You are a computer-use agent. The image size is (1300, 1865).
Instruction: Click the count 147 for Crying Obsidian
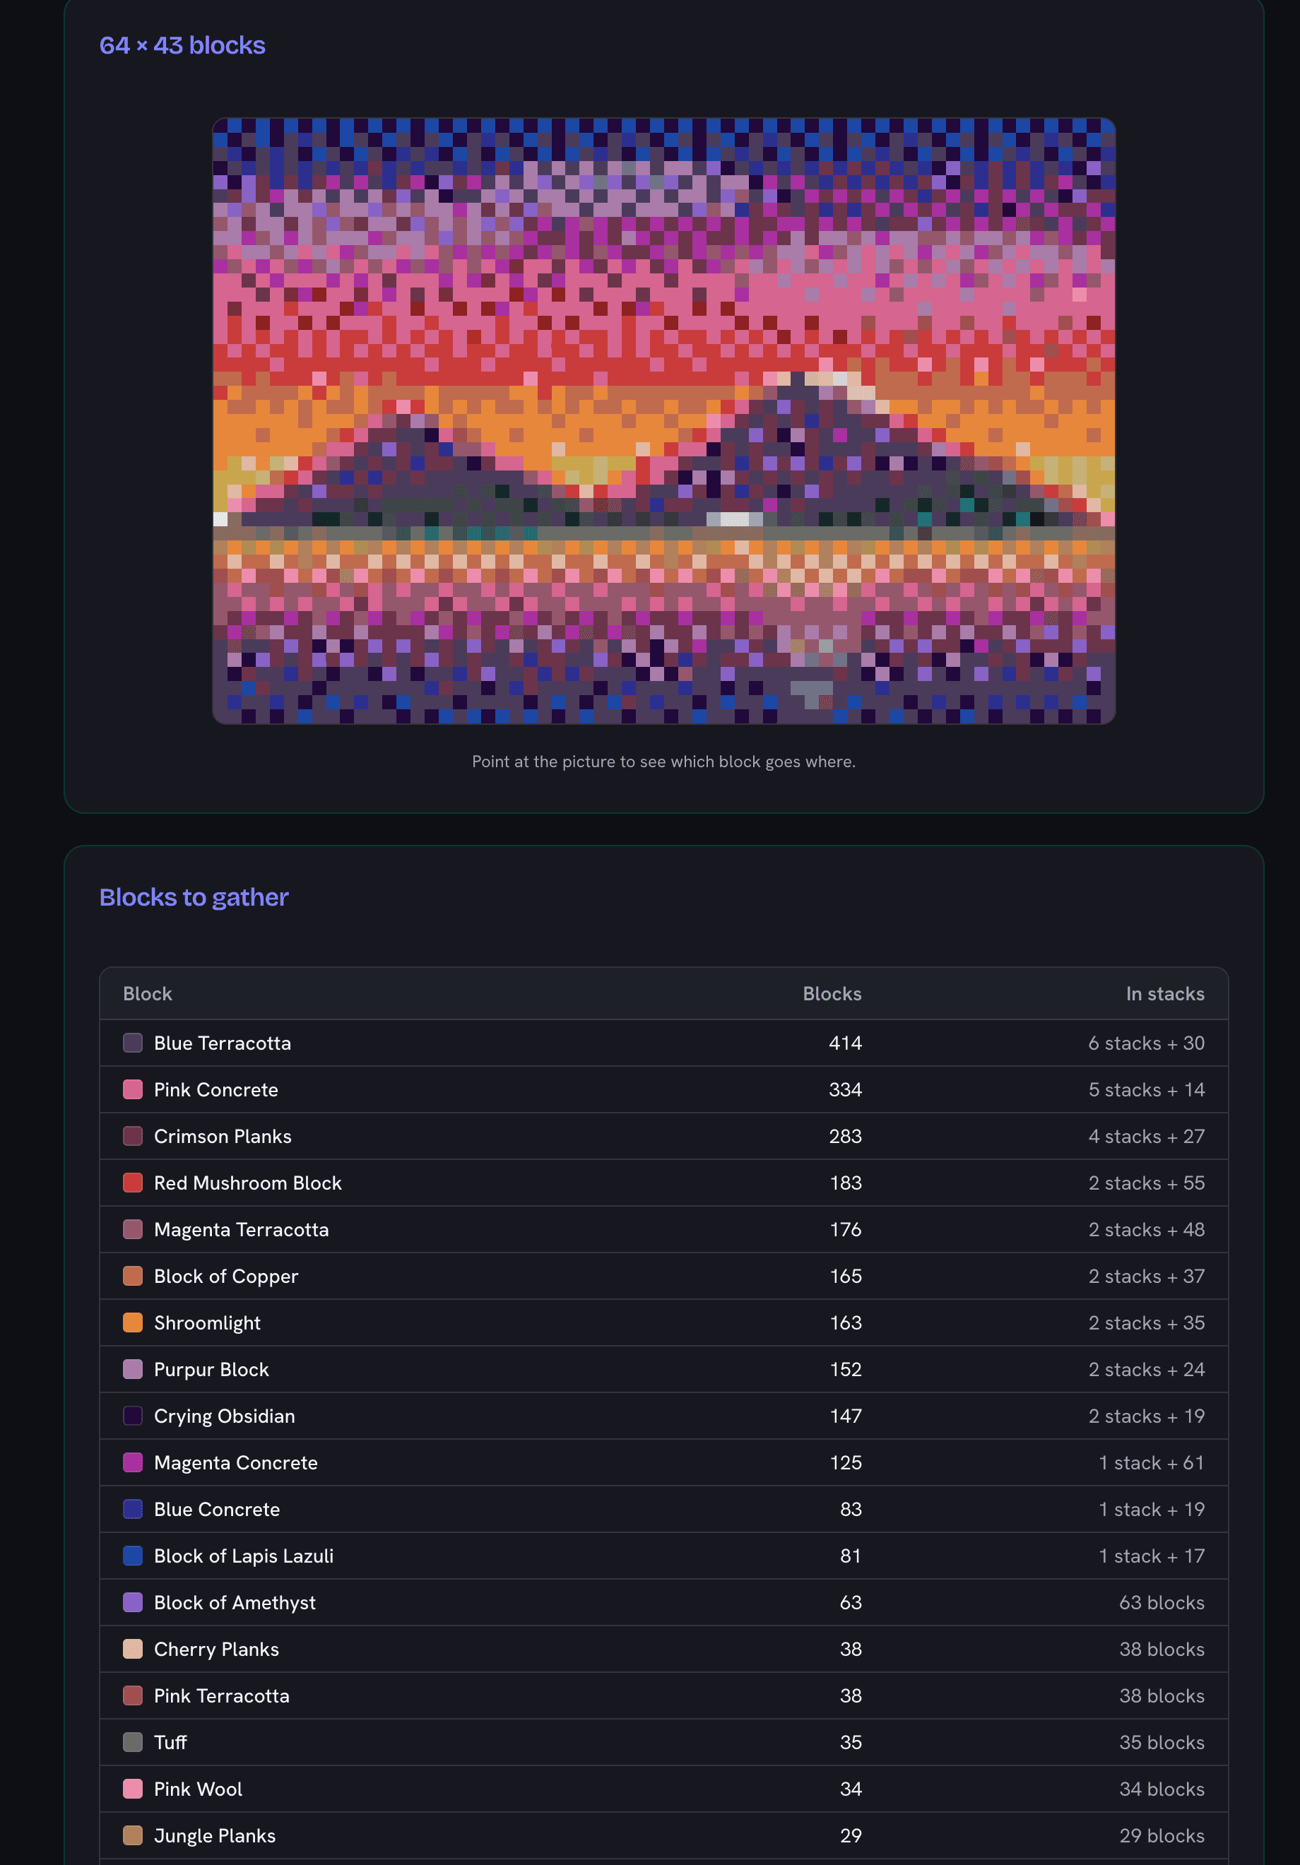click(846, 1416)
